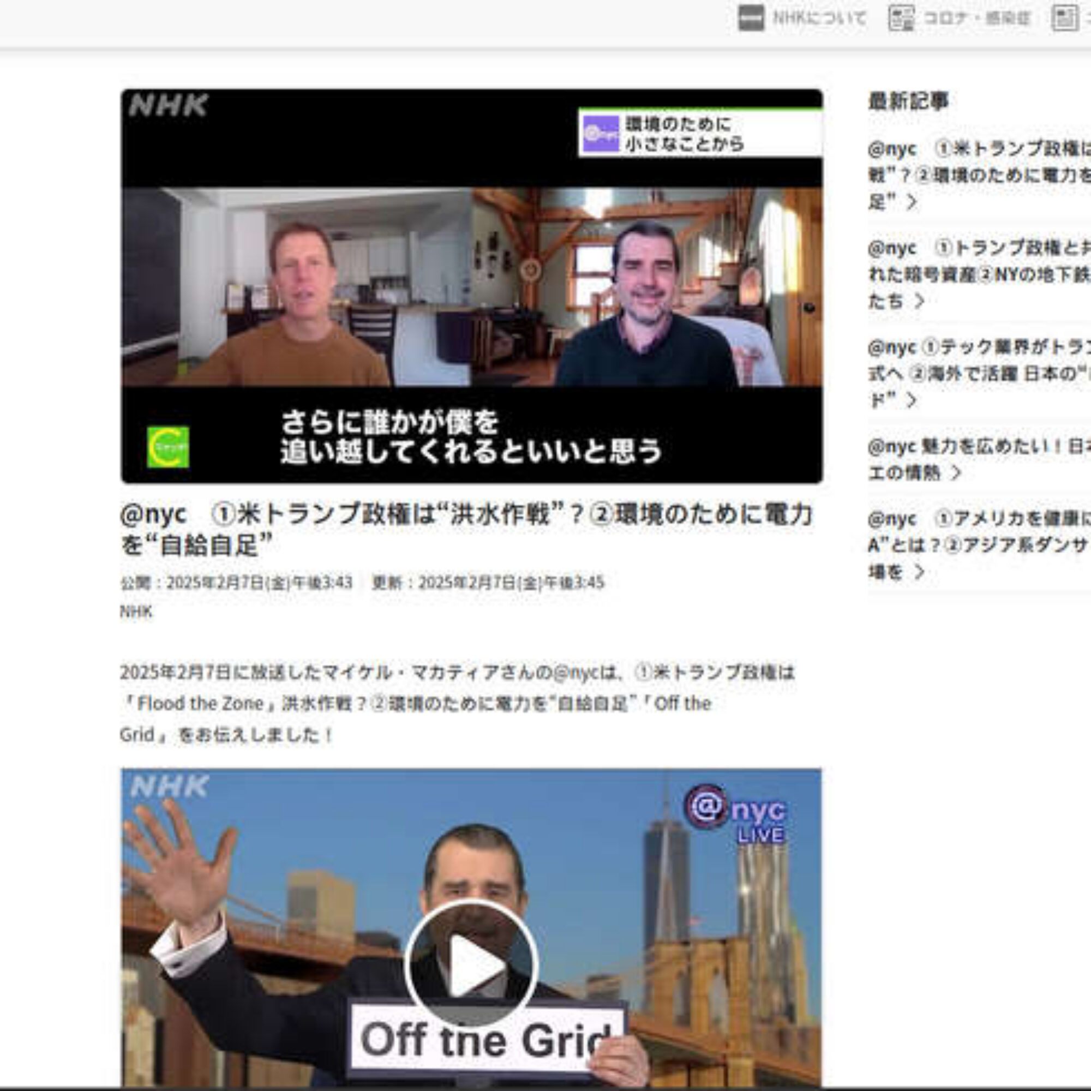This screenshot has width=1091, height=1091.
Task: Click the NHK author label under dates
Action: pos(136,612)
